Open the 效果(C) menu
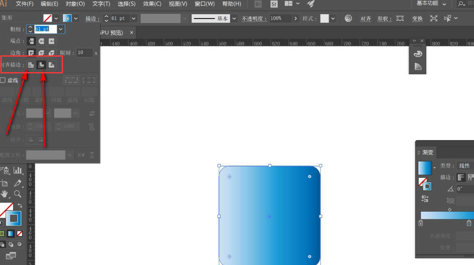The height and width of the screenshot is (265, 474). 152,4
